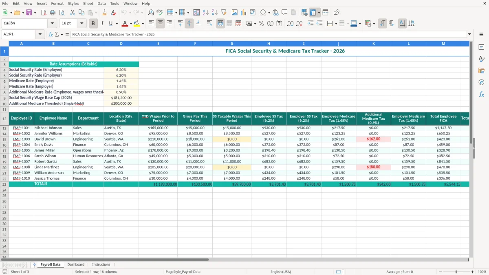This screenshot has width=489, height=275.
Task: Toggle Center Horizontally alignment
Action: tap(160, 24)
